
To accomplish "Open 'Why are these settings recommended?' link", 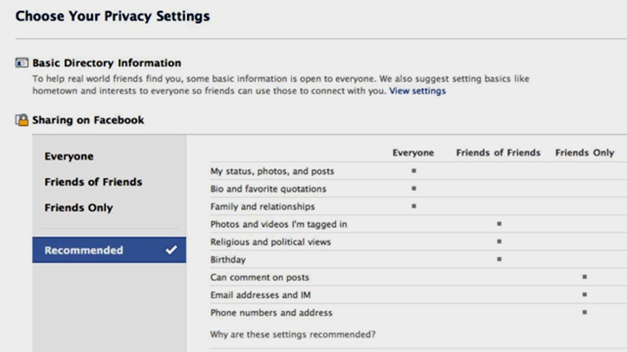I will click(x=293, y=334).
